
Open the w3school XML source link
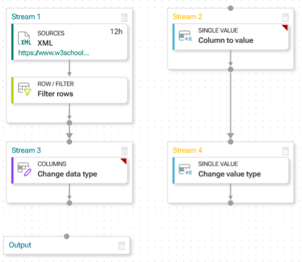[x=54, y=53]
